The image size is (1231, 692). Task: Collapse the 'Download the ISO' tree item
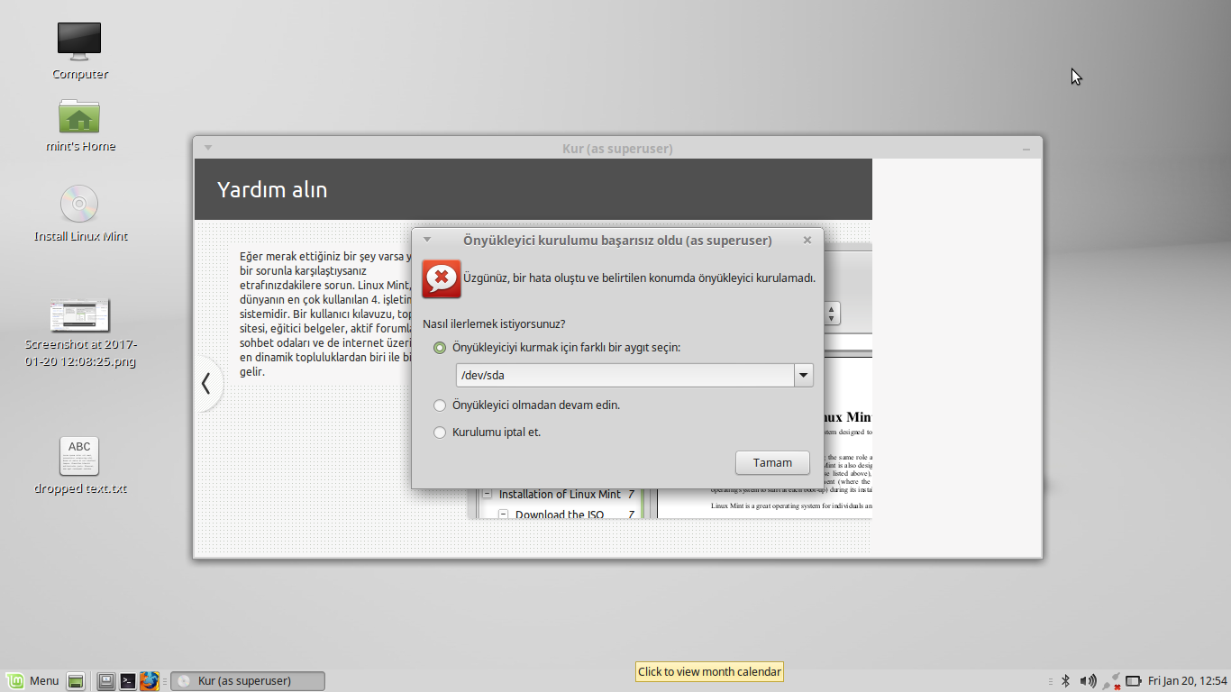504,515
